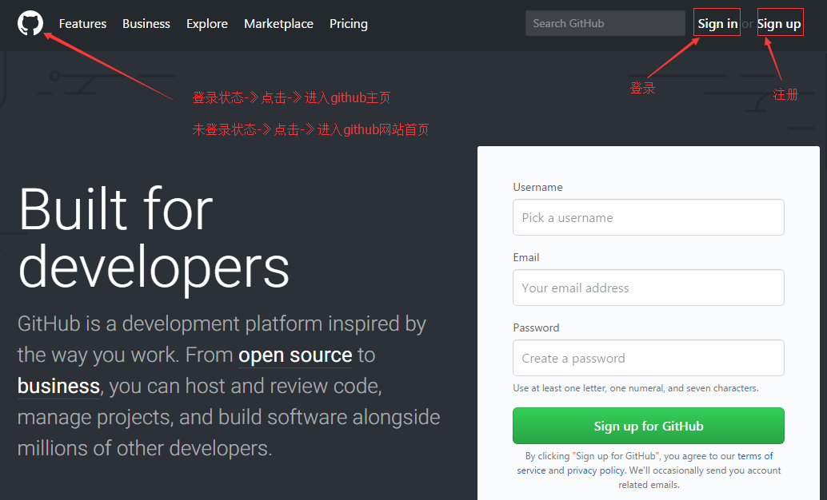Open the terms of service link

point(755,456)
